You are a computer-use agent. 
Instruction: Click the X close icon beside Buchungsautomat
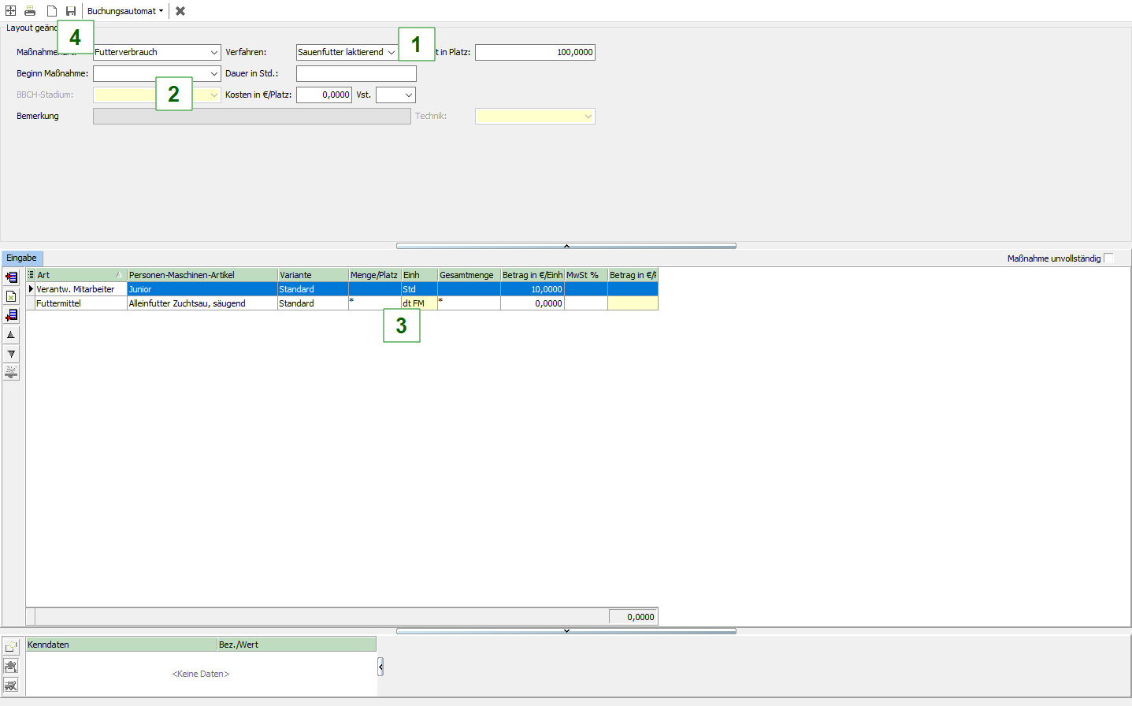[x=180, y=11]
